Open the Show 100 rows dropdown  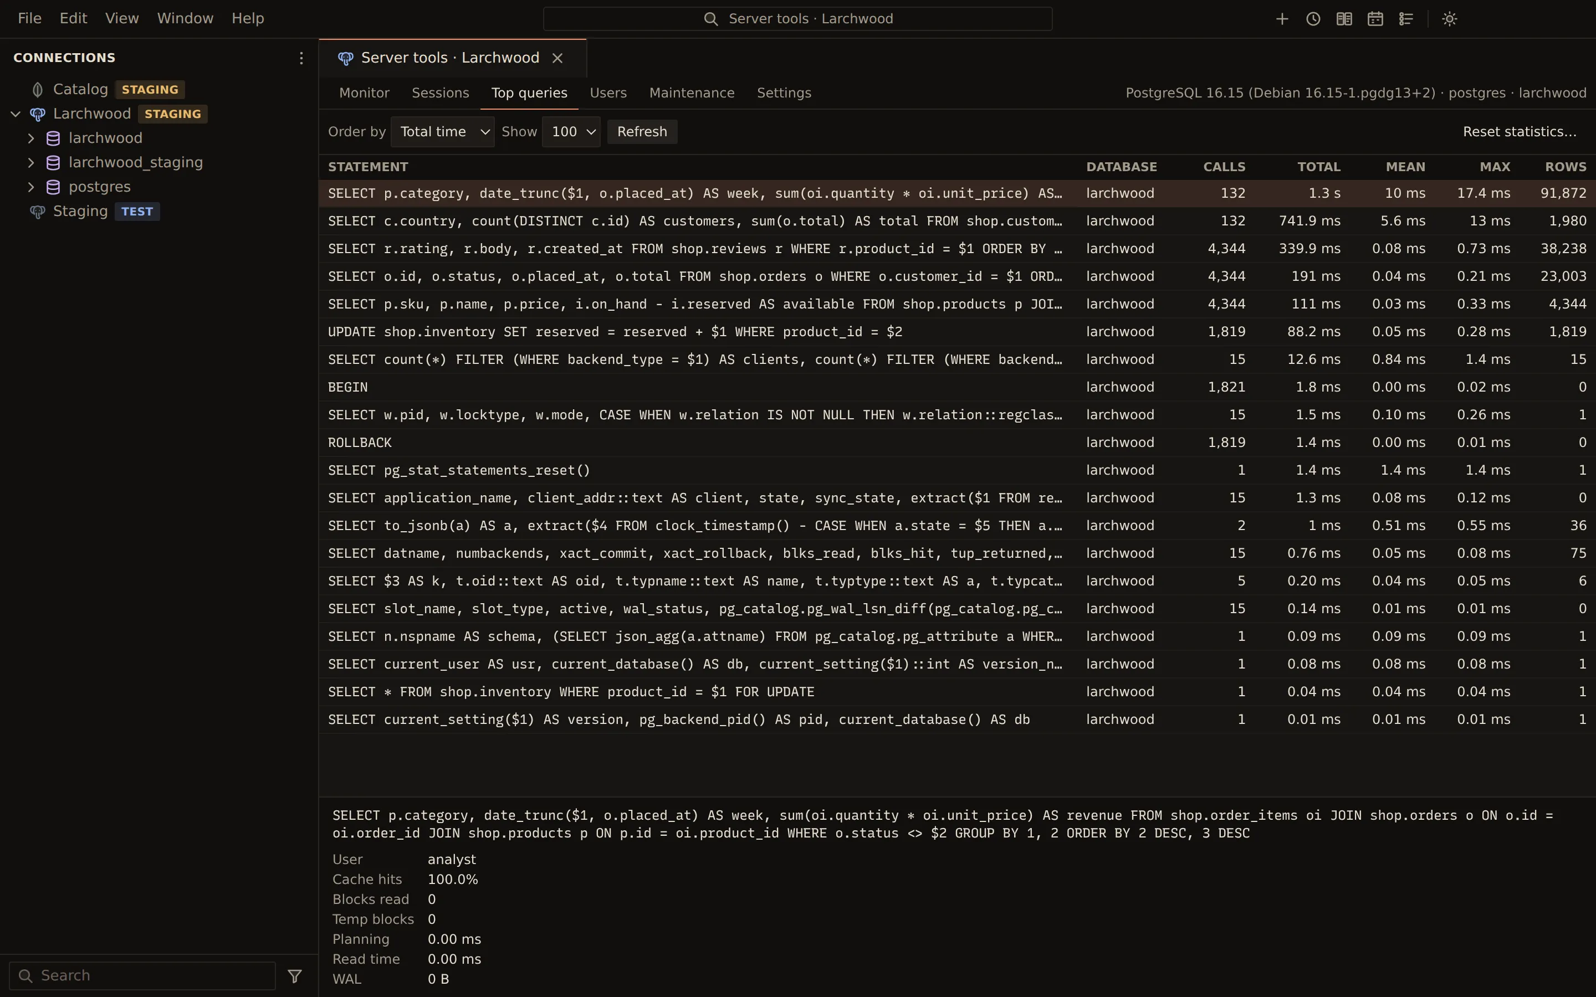click(571, 132)
